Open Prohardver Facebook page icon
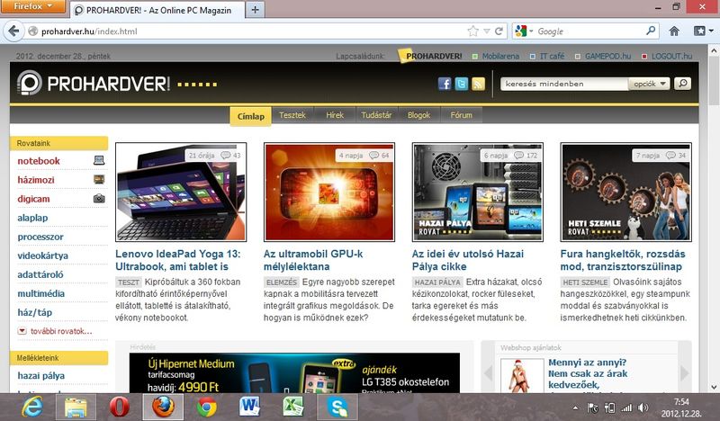 point(444,84)
